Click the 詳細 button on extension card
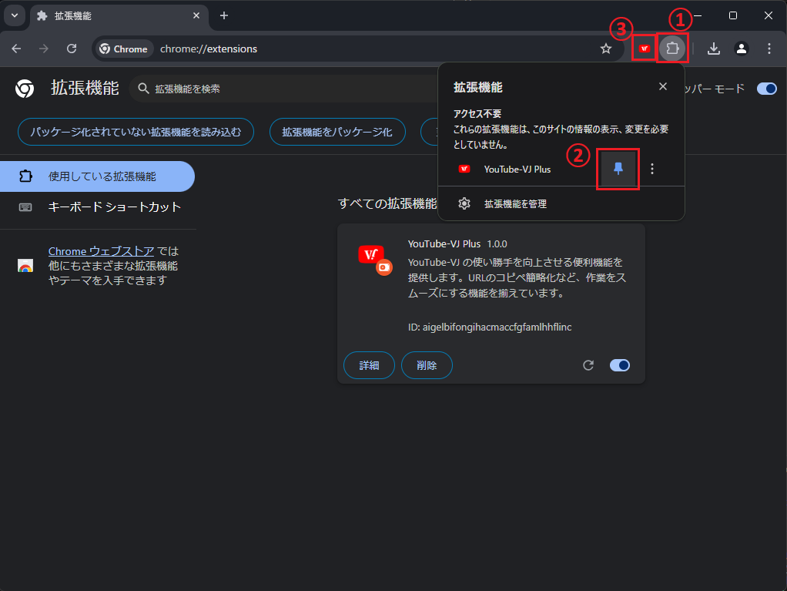The image size is (787, 591). [369, 365]
